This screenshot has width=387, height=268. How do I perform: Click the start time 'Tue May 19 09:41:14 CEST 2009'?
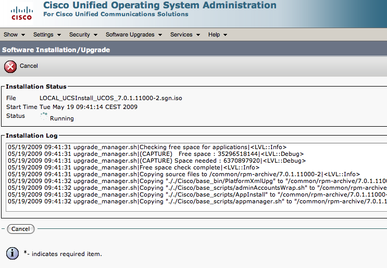tap(89, 107)
